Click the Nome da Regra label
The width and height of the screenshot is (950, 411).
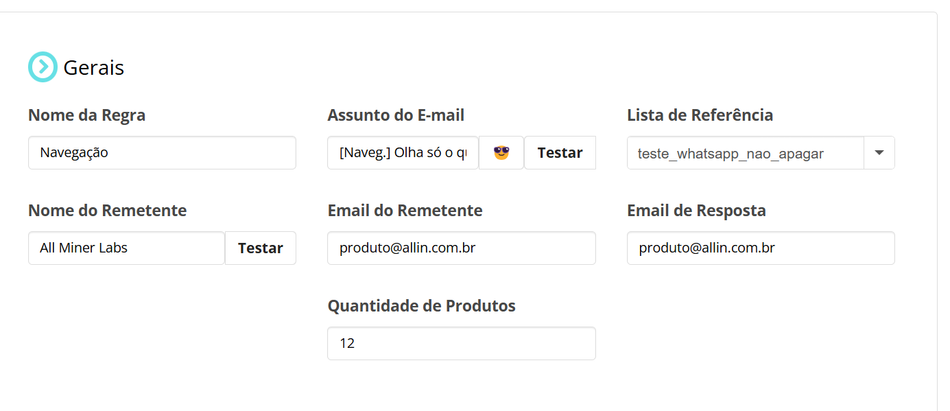point(87,115)
